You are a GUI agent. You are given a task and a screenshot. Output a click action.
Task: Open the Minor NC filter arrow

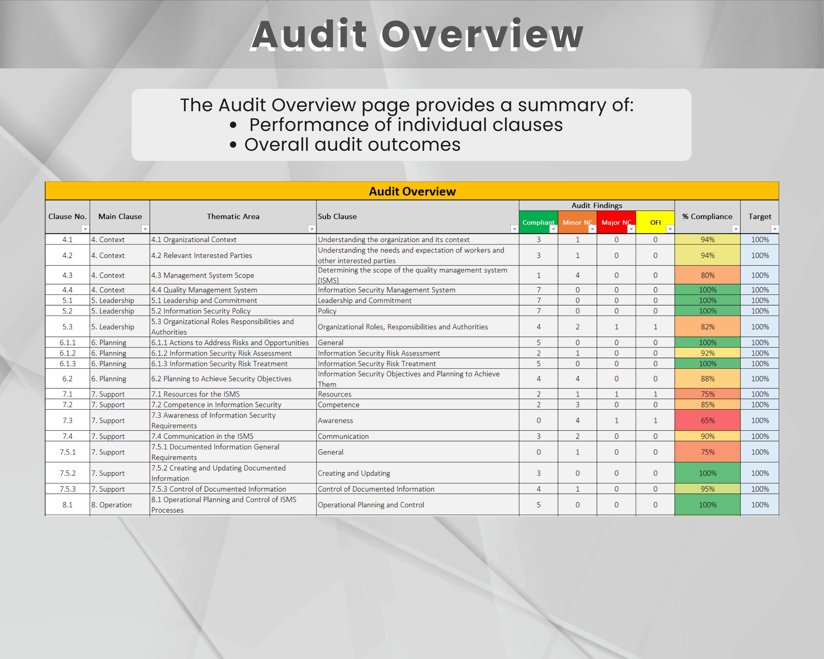(593, 230)
